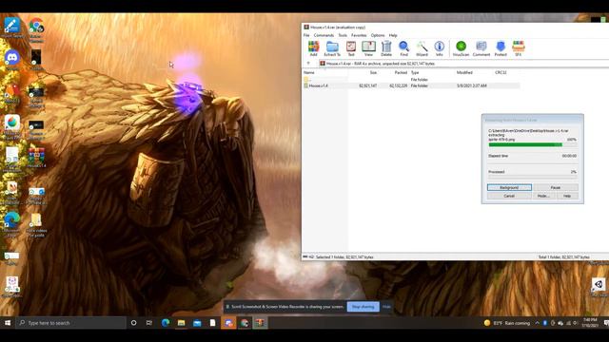Image resolution: width=609 pixels, height=342 pixels.
Task: Click the Info toolbar icon
Action: click(440, 48)
